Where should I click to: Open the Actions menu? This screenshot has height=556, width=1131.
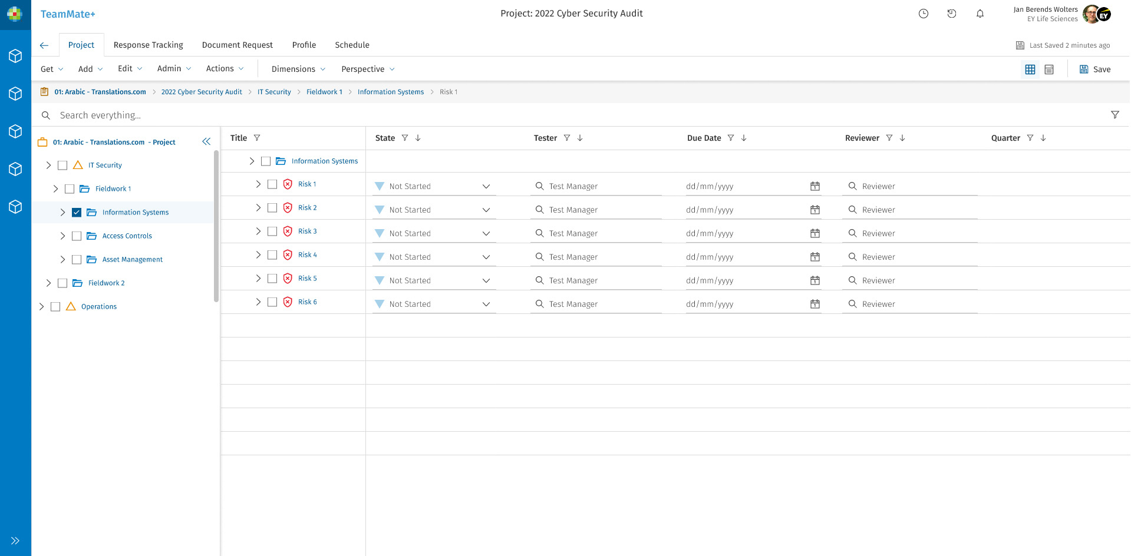[225, 69]
